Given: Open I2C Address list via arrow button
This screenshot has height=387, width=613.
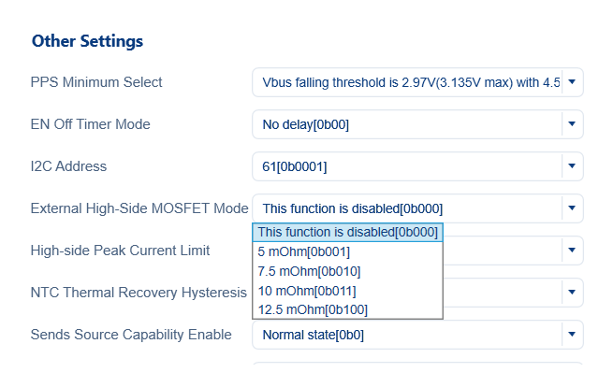Looking at the screenshot, I should click(x=572, y=166).
